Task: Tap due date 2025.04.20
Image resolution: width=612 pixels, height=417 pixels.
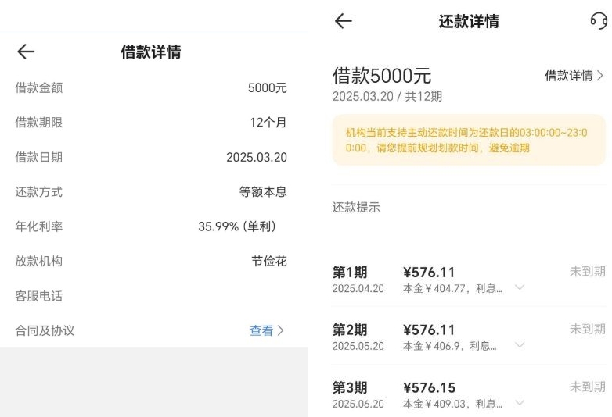Action: click(358, 288)
